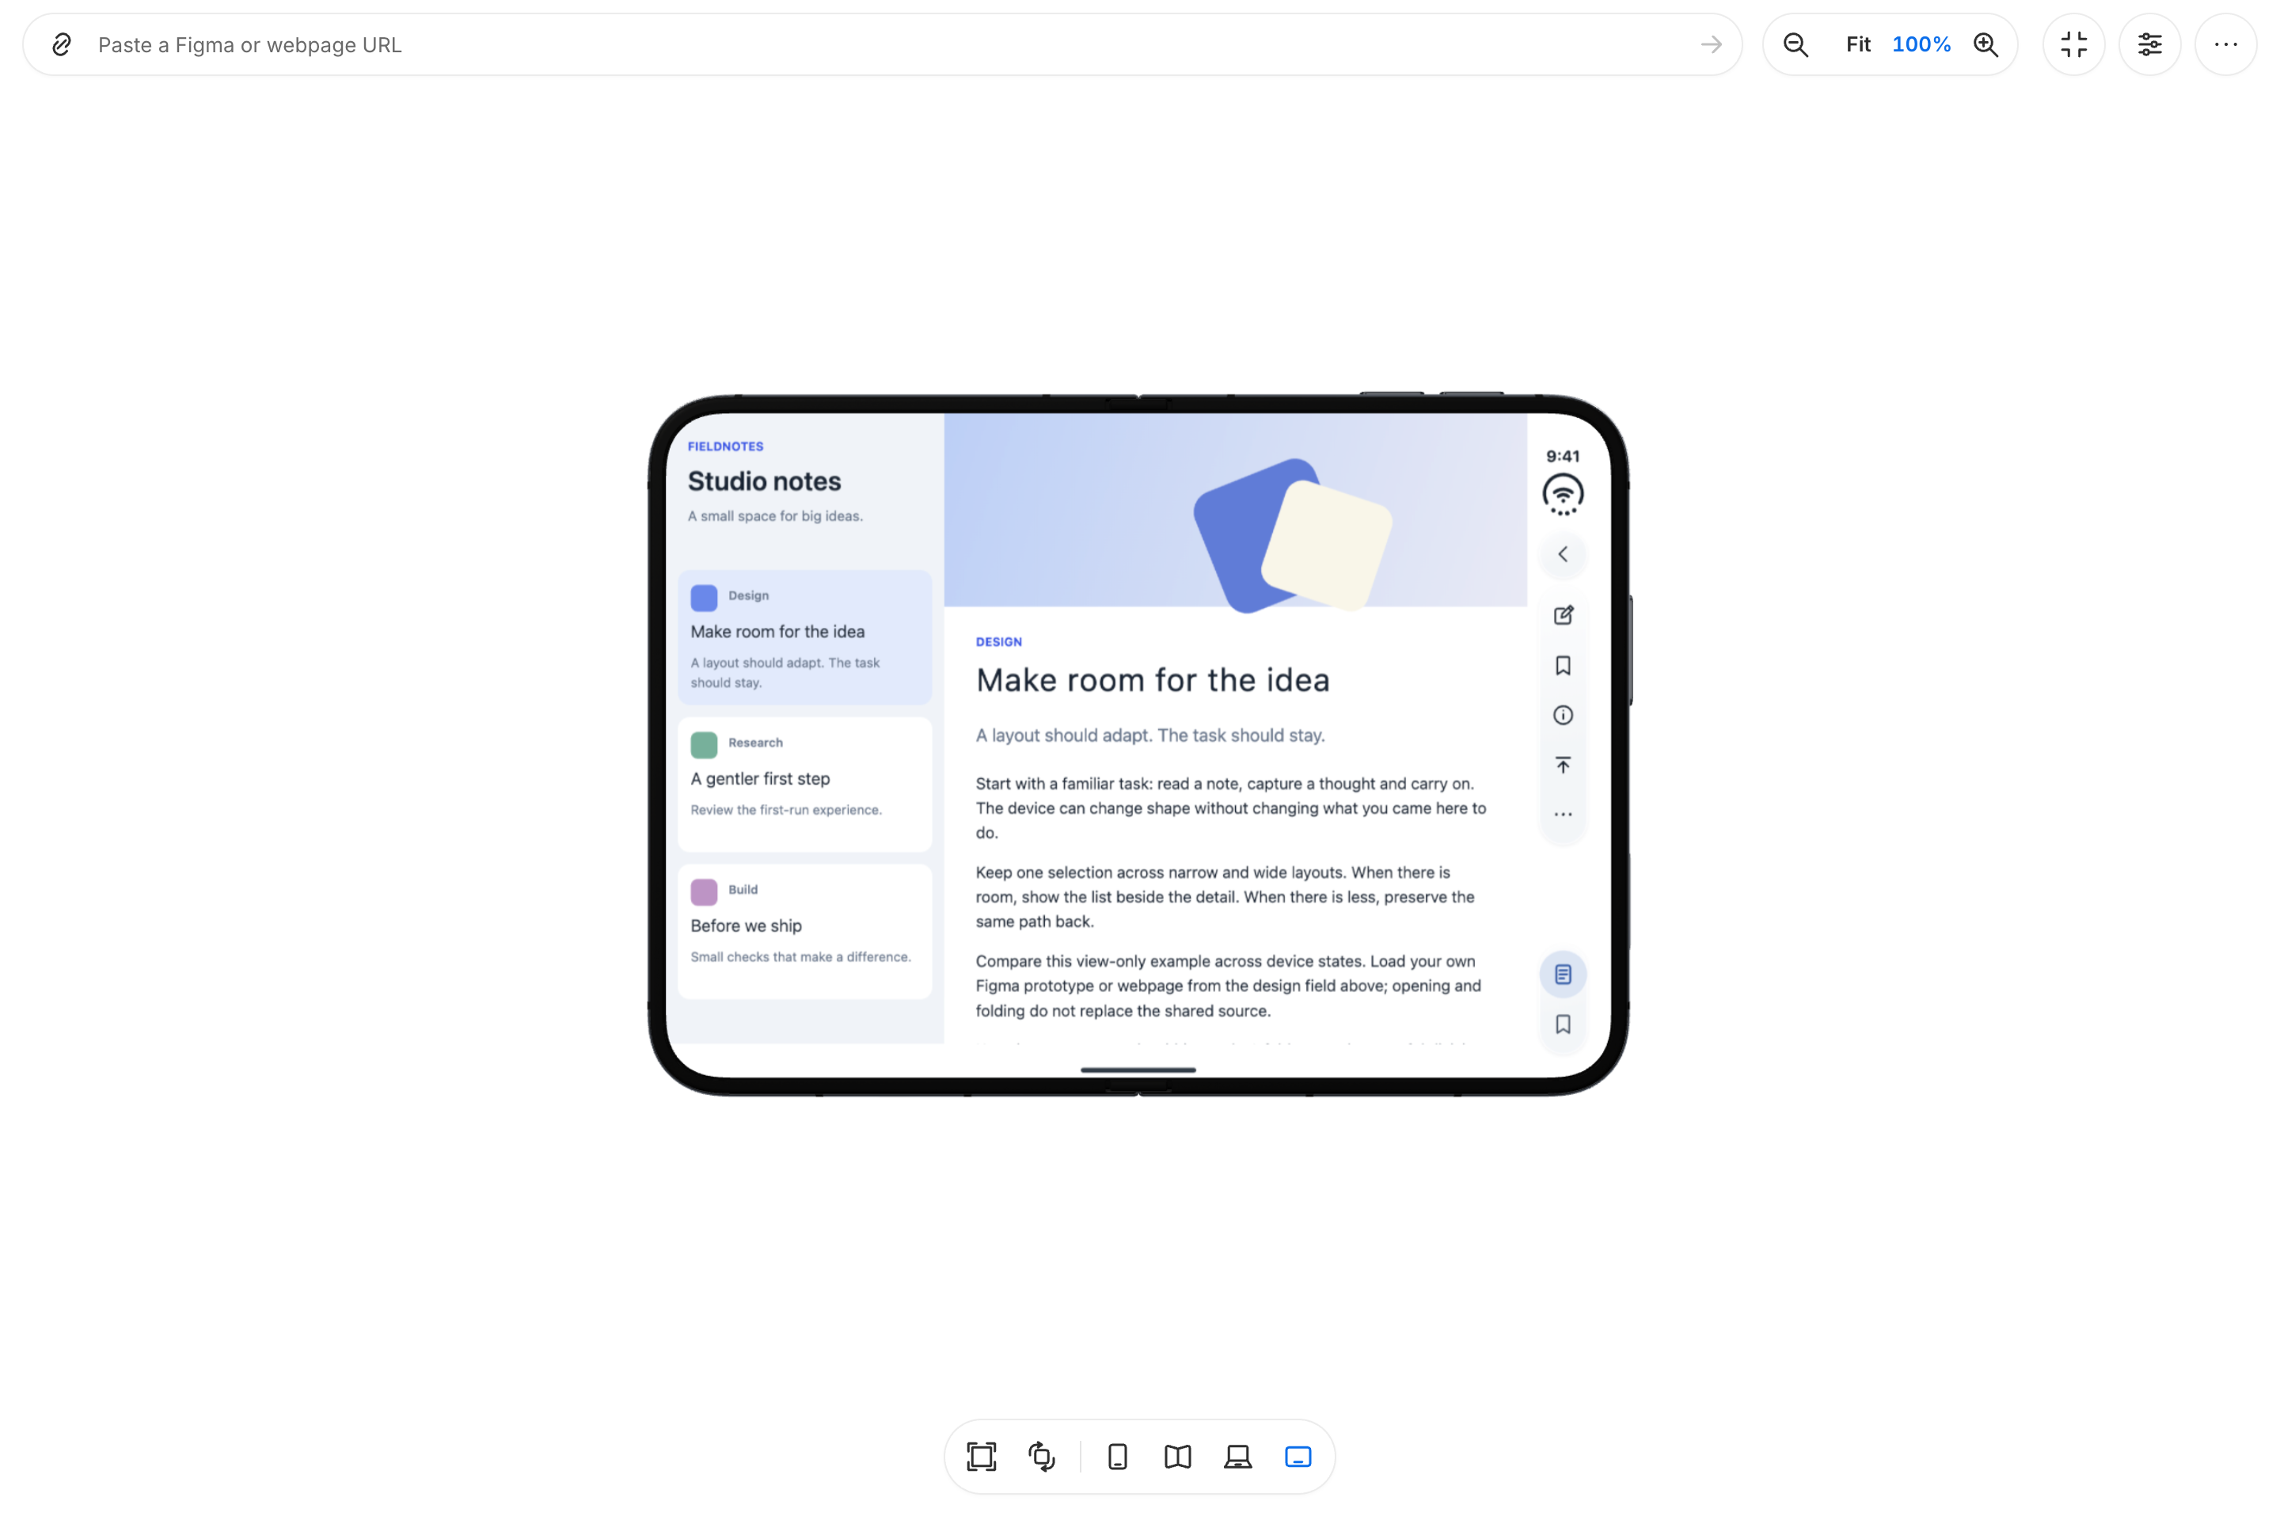Click the collapse fullscreen arrows icon
Image resolution: width=2280 pixels, height=1520 pixels.
coord(2073,44)
